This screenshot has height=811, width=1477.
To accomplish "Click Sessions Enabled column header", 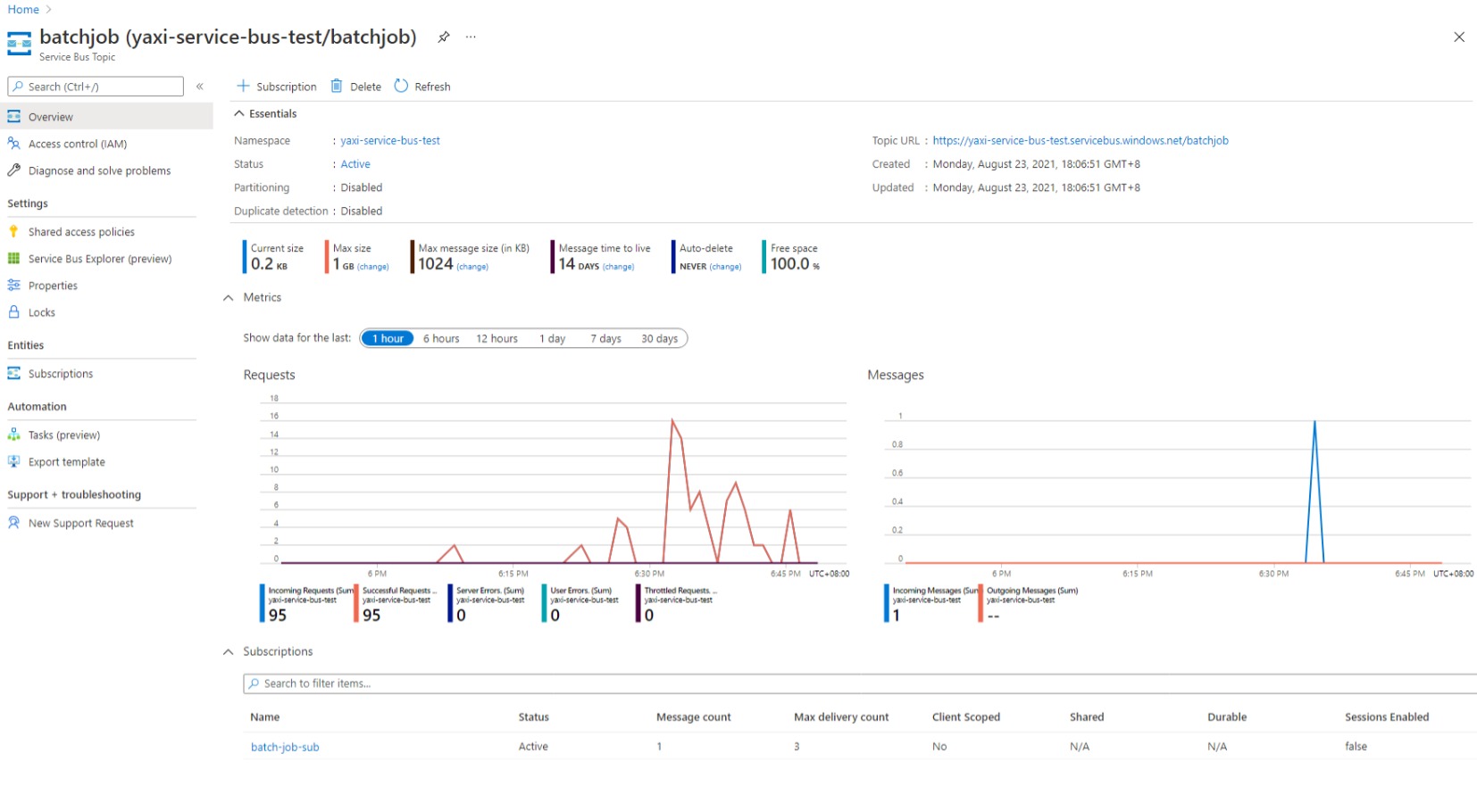I will pyautogui.click(x=1387, y=717).
